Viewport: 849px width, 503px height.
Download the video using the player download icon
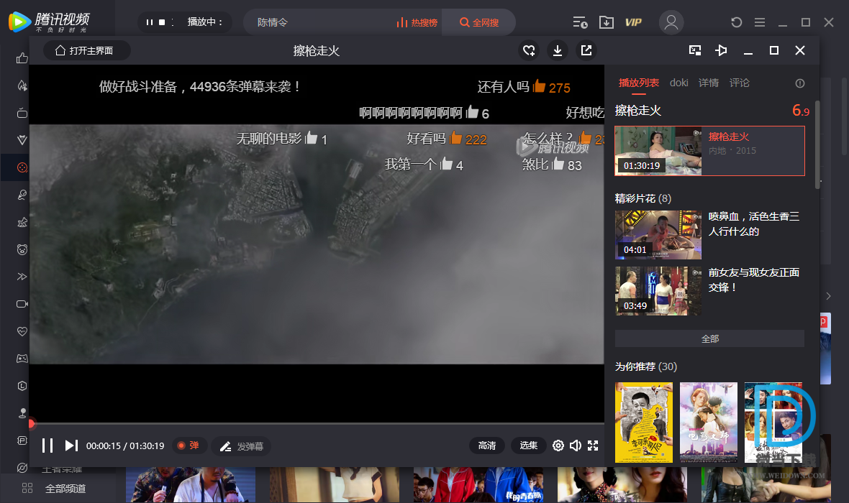[557, 50]
